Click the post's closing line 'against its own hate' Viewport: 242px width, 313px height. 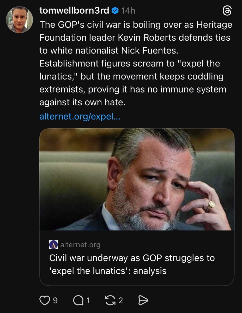tap(82, 103)
